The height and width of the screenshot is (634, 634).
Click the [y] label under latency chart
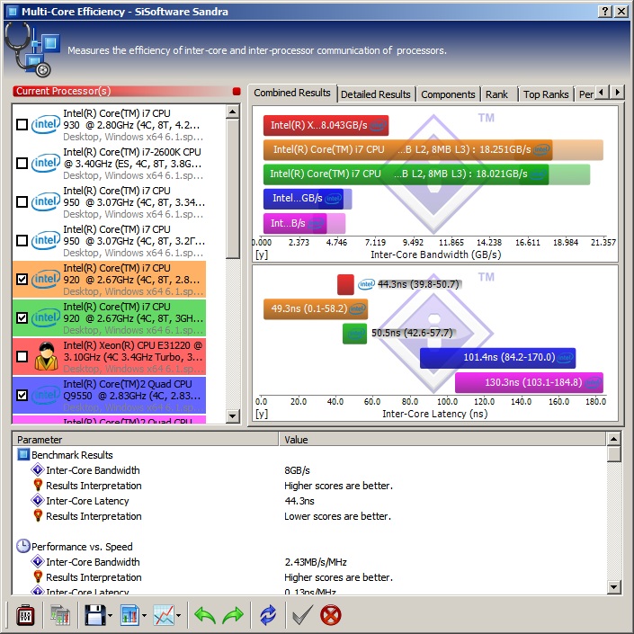coord(261,414)
